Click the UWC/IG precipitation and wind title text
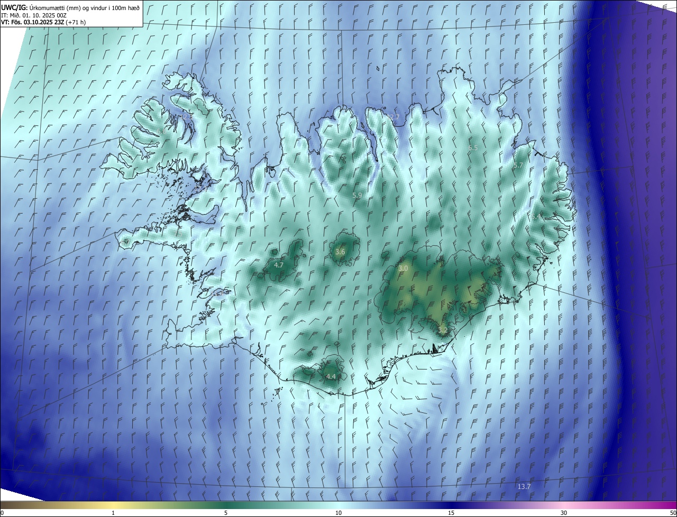677x517 pixels. point(70,7)
